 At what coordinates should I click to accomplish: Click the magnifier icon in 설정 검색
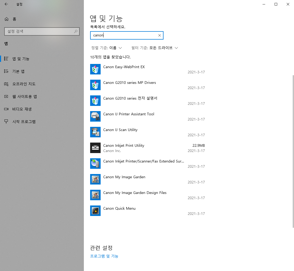pyautogui.click(x=76, y=31)
